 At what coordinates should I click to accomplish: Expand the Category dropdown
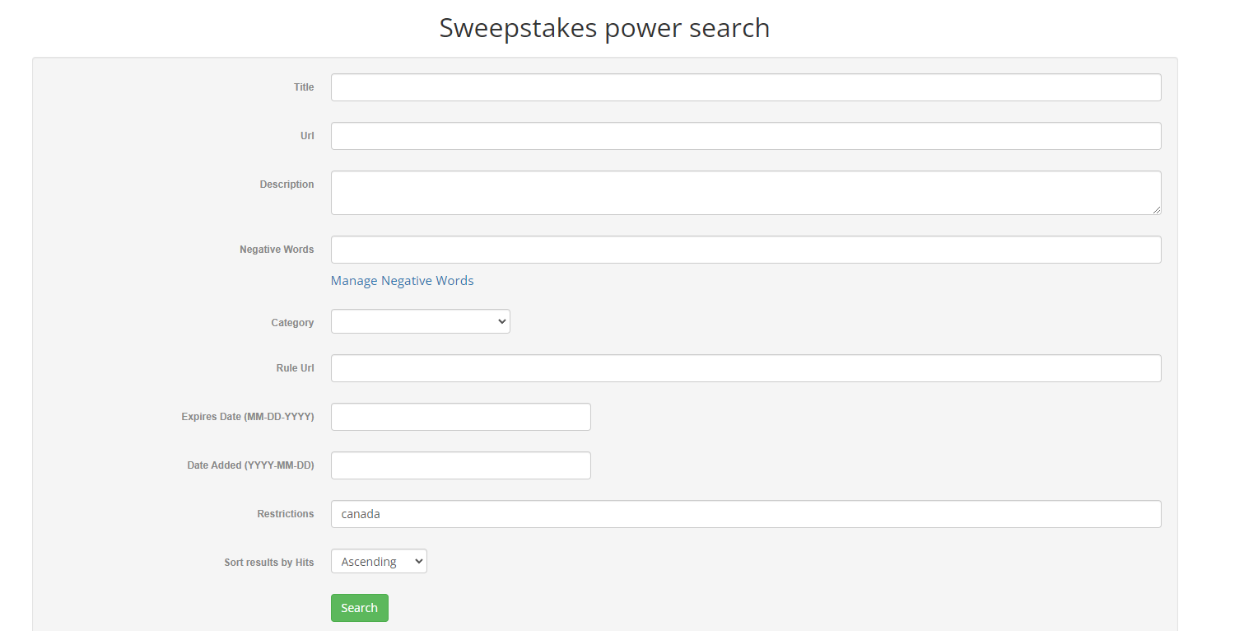(421, 321)
